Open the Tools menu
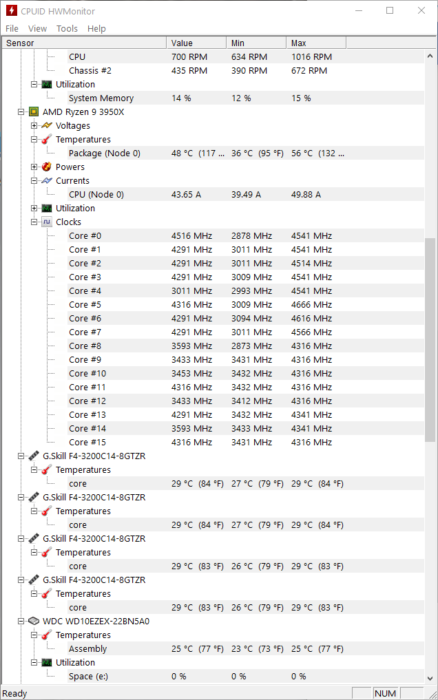 67,29
